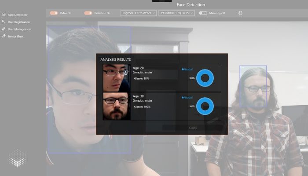The image size is (308, 176).
Task: Disable the Detection On switch
Action: tap(88, 13)
